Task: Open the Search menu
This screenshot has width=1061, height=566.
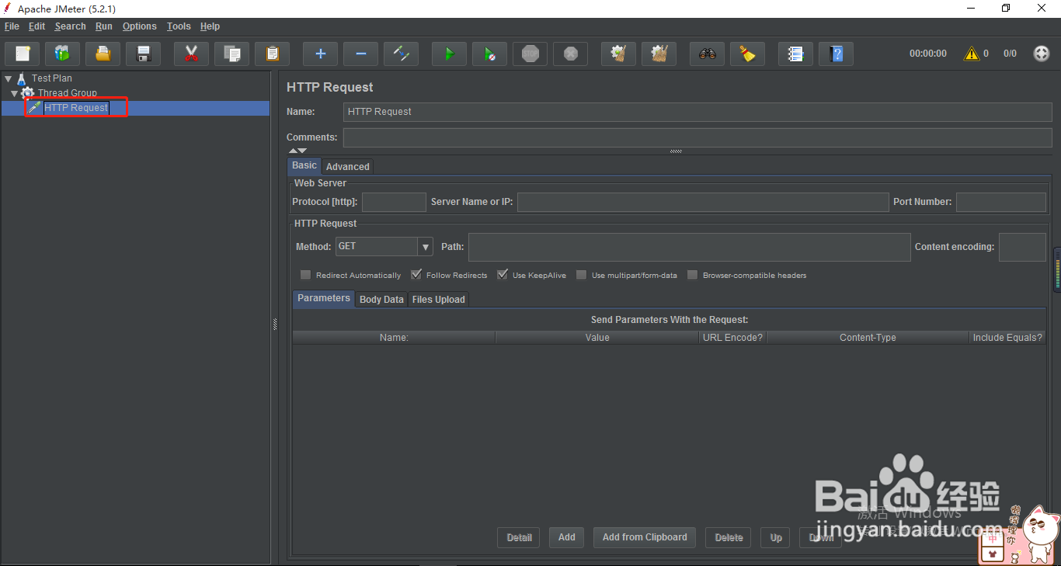Action: point(70,26)
